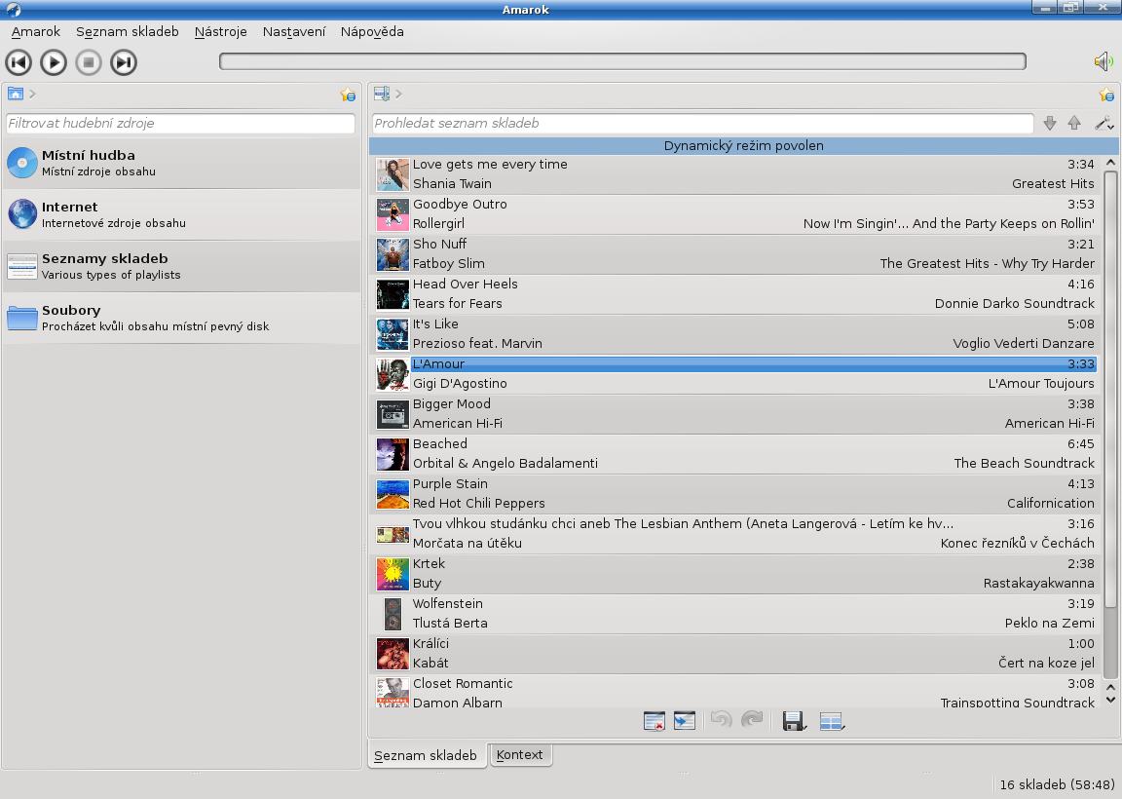Switch to the Kontext tab
The image size is (1122, 799).
519,754
